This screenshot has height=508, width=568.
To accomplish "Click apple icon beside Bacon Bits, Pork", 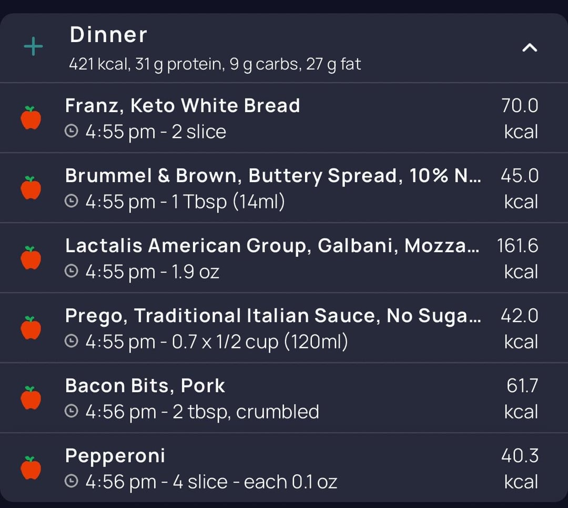I will pos(31,398).
